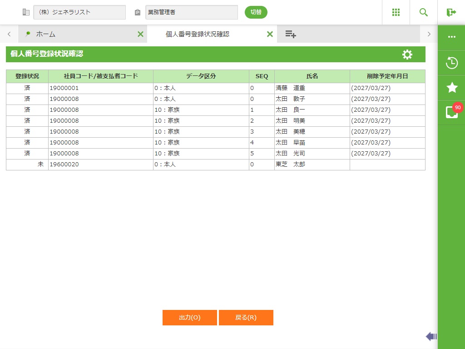465x349 pixels.
Task: Open favorites star icon in sidebar
Action: (x=451, y=88)
